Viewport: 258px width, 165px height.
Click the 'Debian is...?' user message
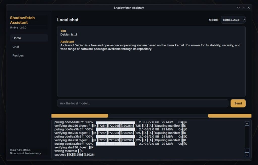coord(69,35)
